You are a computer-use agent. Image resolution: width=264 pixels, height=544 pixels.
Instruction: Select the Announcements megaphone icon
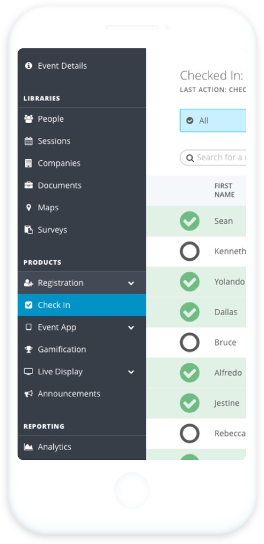[x=29, y=394]
